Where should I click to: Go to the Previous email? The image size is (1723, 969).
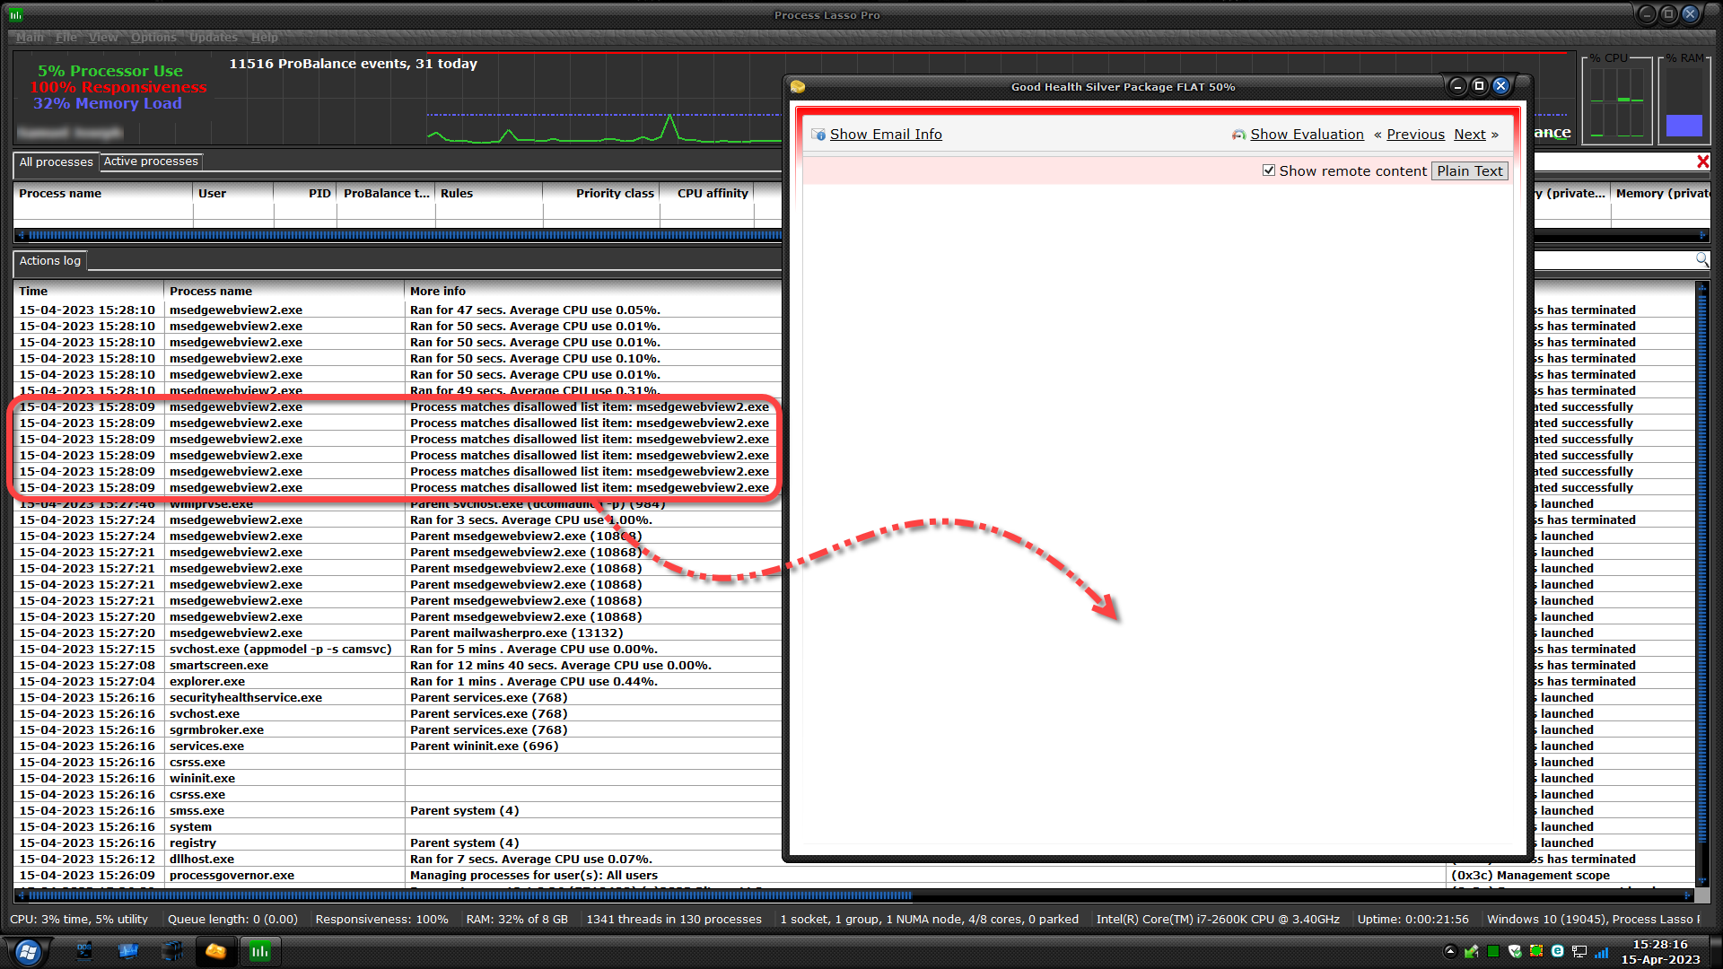(1415, 134)
